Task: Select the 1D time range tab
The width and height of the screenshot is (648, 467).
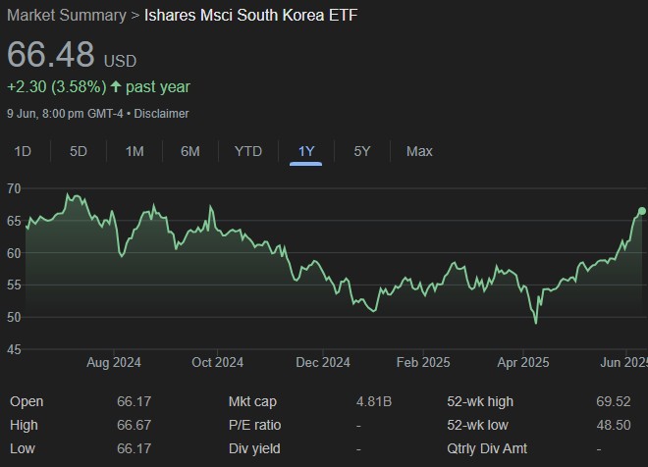Action: [x=23, y=151]
